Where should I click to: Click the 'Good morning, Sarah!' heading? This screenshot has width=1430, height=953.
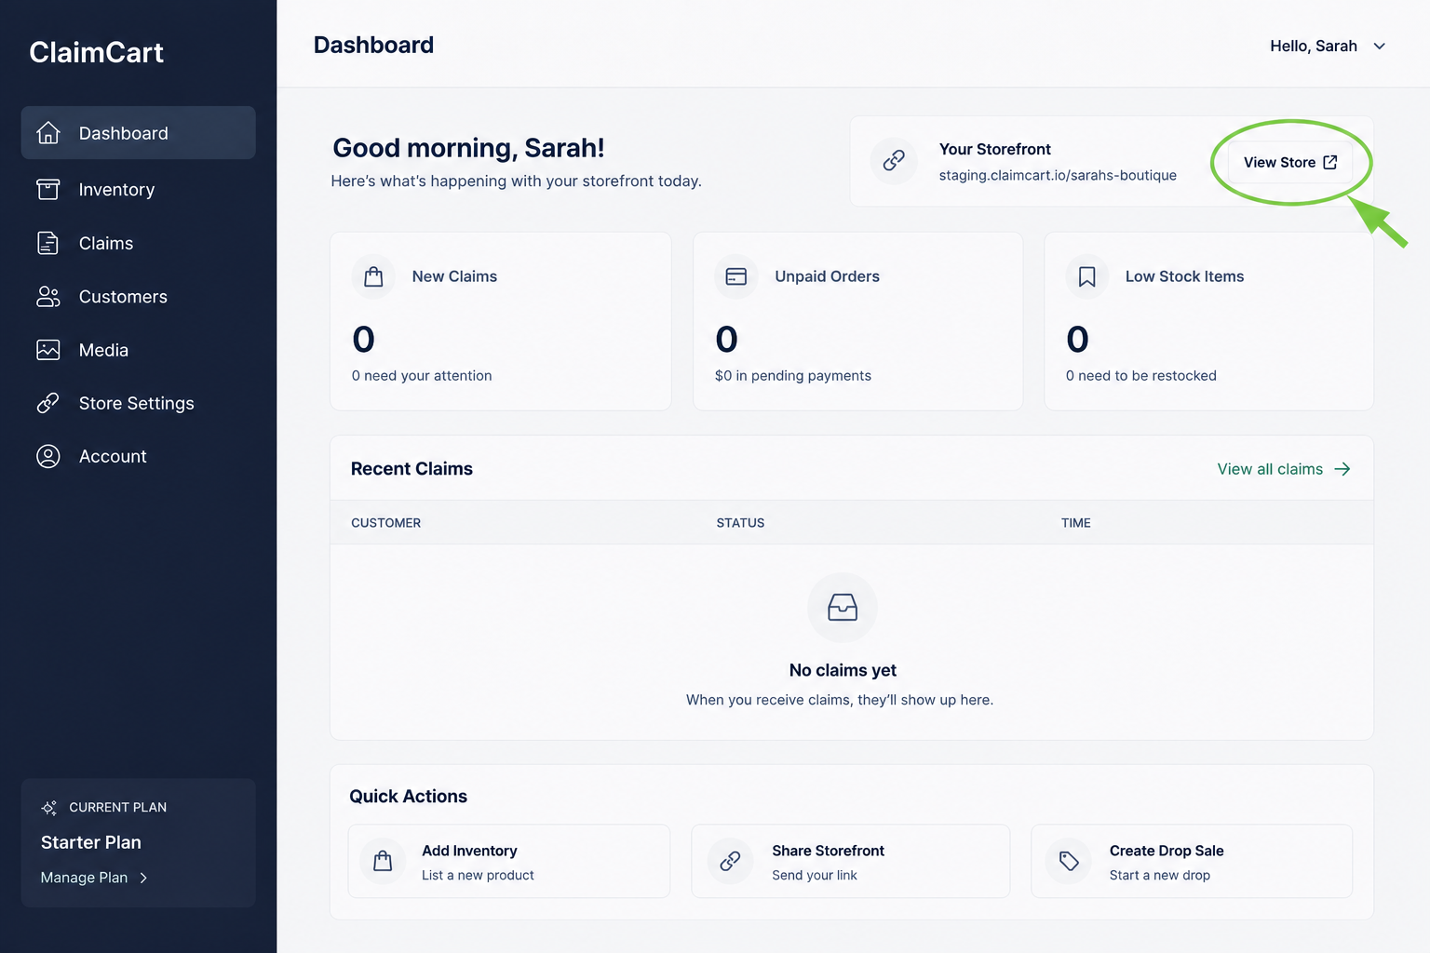[x=468, y=148]
